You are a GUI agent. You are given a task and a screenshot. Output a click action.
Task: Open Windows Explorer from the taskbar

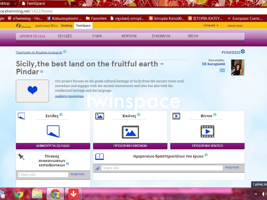37,194
